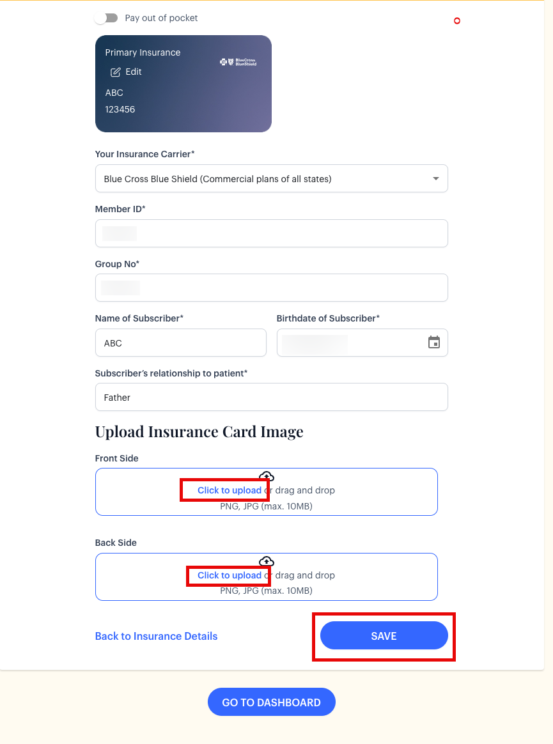Click the small red circle indicator

coord(457,21)
